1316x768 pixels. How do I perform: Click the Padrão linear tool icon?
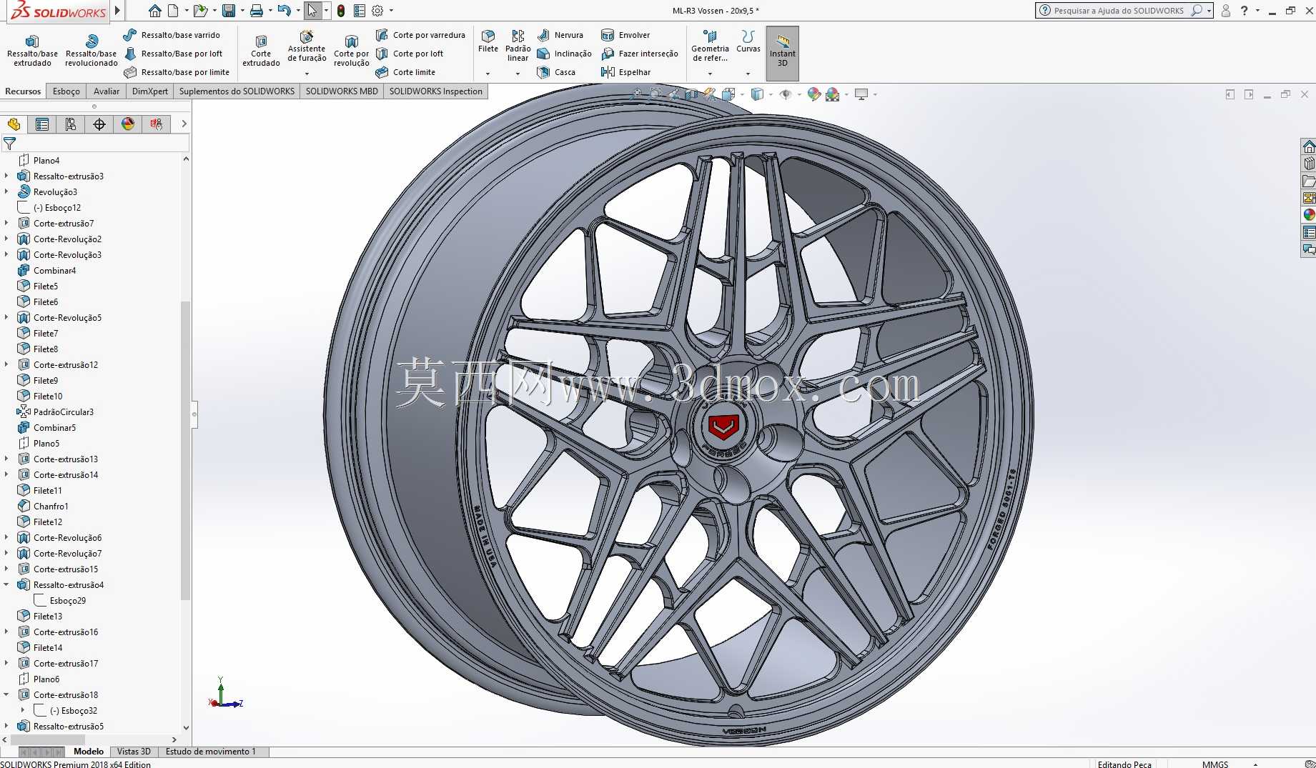coord(518,36)
